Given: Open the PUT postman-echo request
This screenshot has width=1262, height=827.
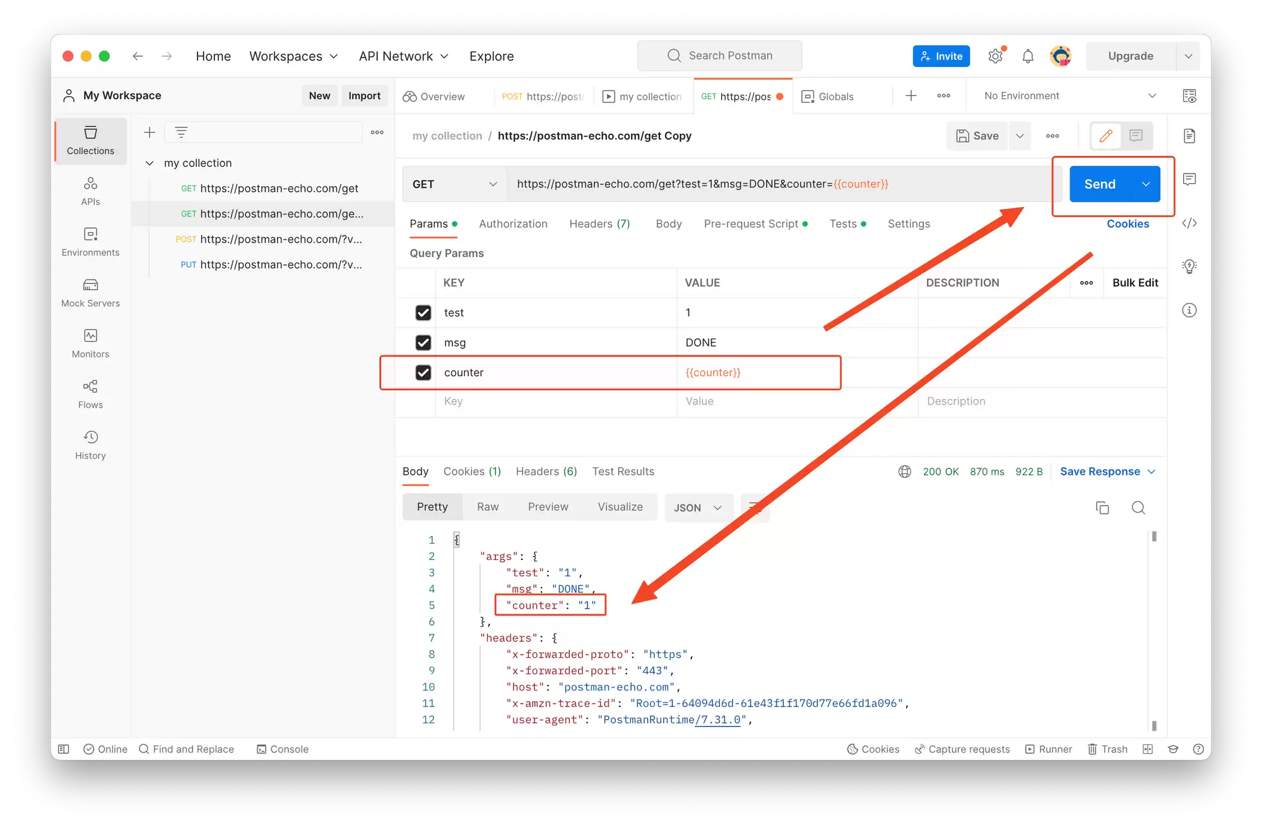Looking at the screenshot, I should [x=271, y=265].
